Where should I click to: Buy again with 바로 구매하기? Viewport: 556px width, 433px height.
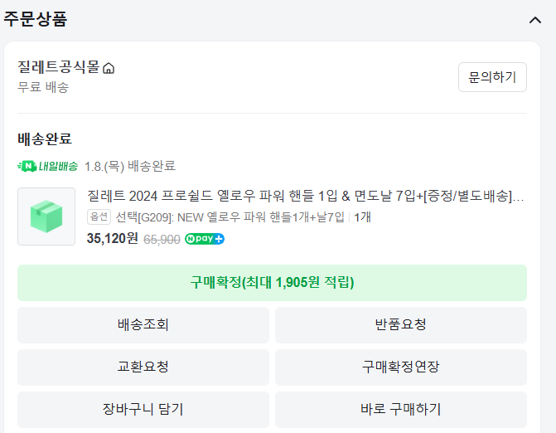[400, 409]
